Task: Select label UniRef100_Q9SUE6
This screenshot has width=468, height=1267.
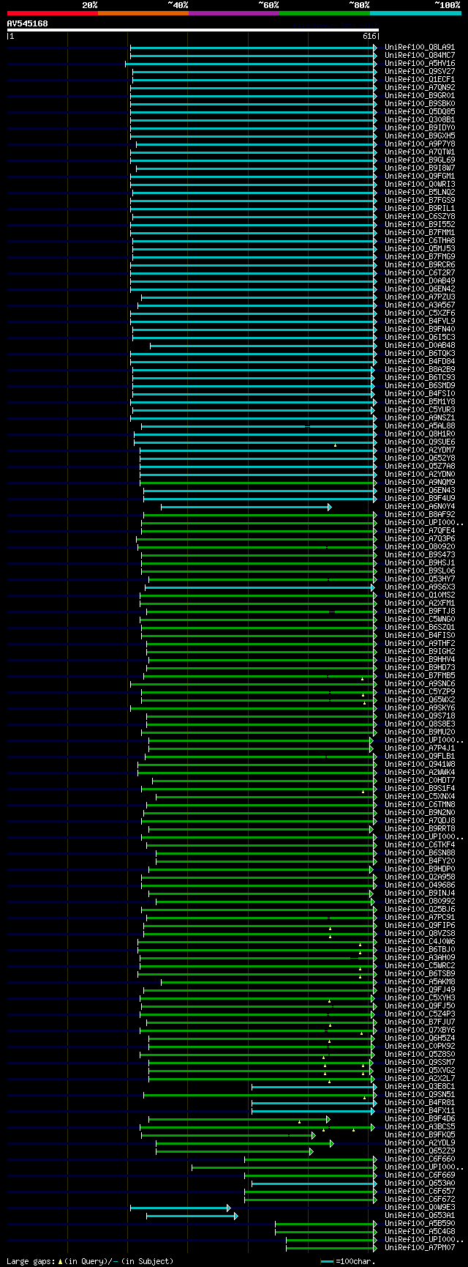Action: click(420, 442)
